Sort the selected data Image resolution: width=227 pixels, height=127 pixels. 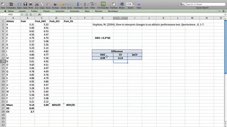pyautogui.click(x=85, y=4)
